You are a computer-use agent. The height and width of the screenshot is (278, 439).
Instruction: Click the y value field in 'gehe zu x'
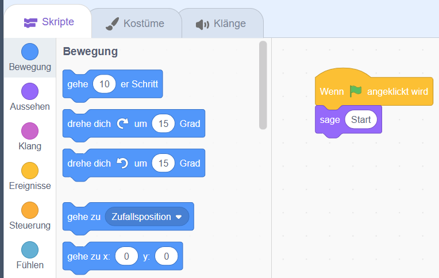point(166,257)
